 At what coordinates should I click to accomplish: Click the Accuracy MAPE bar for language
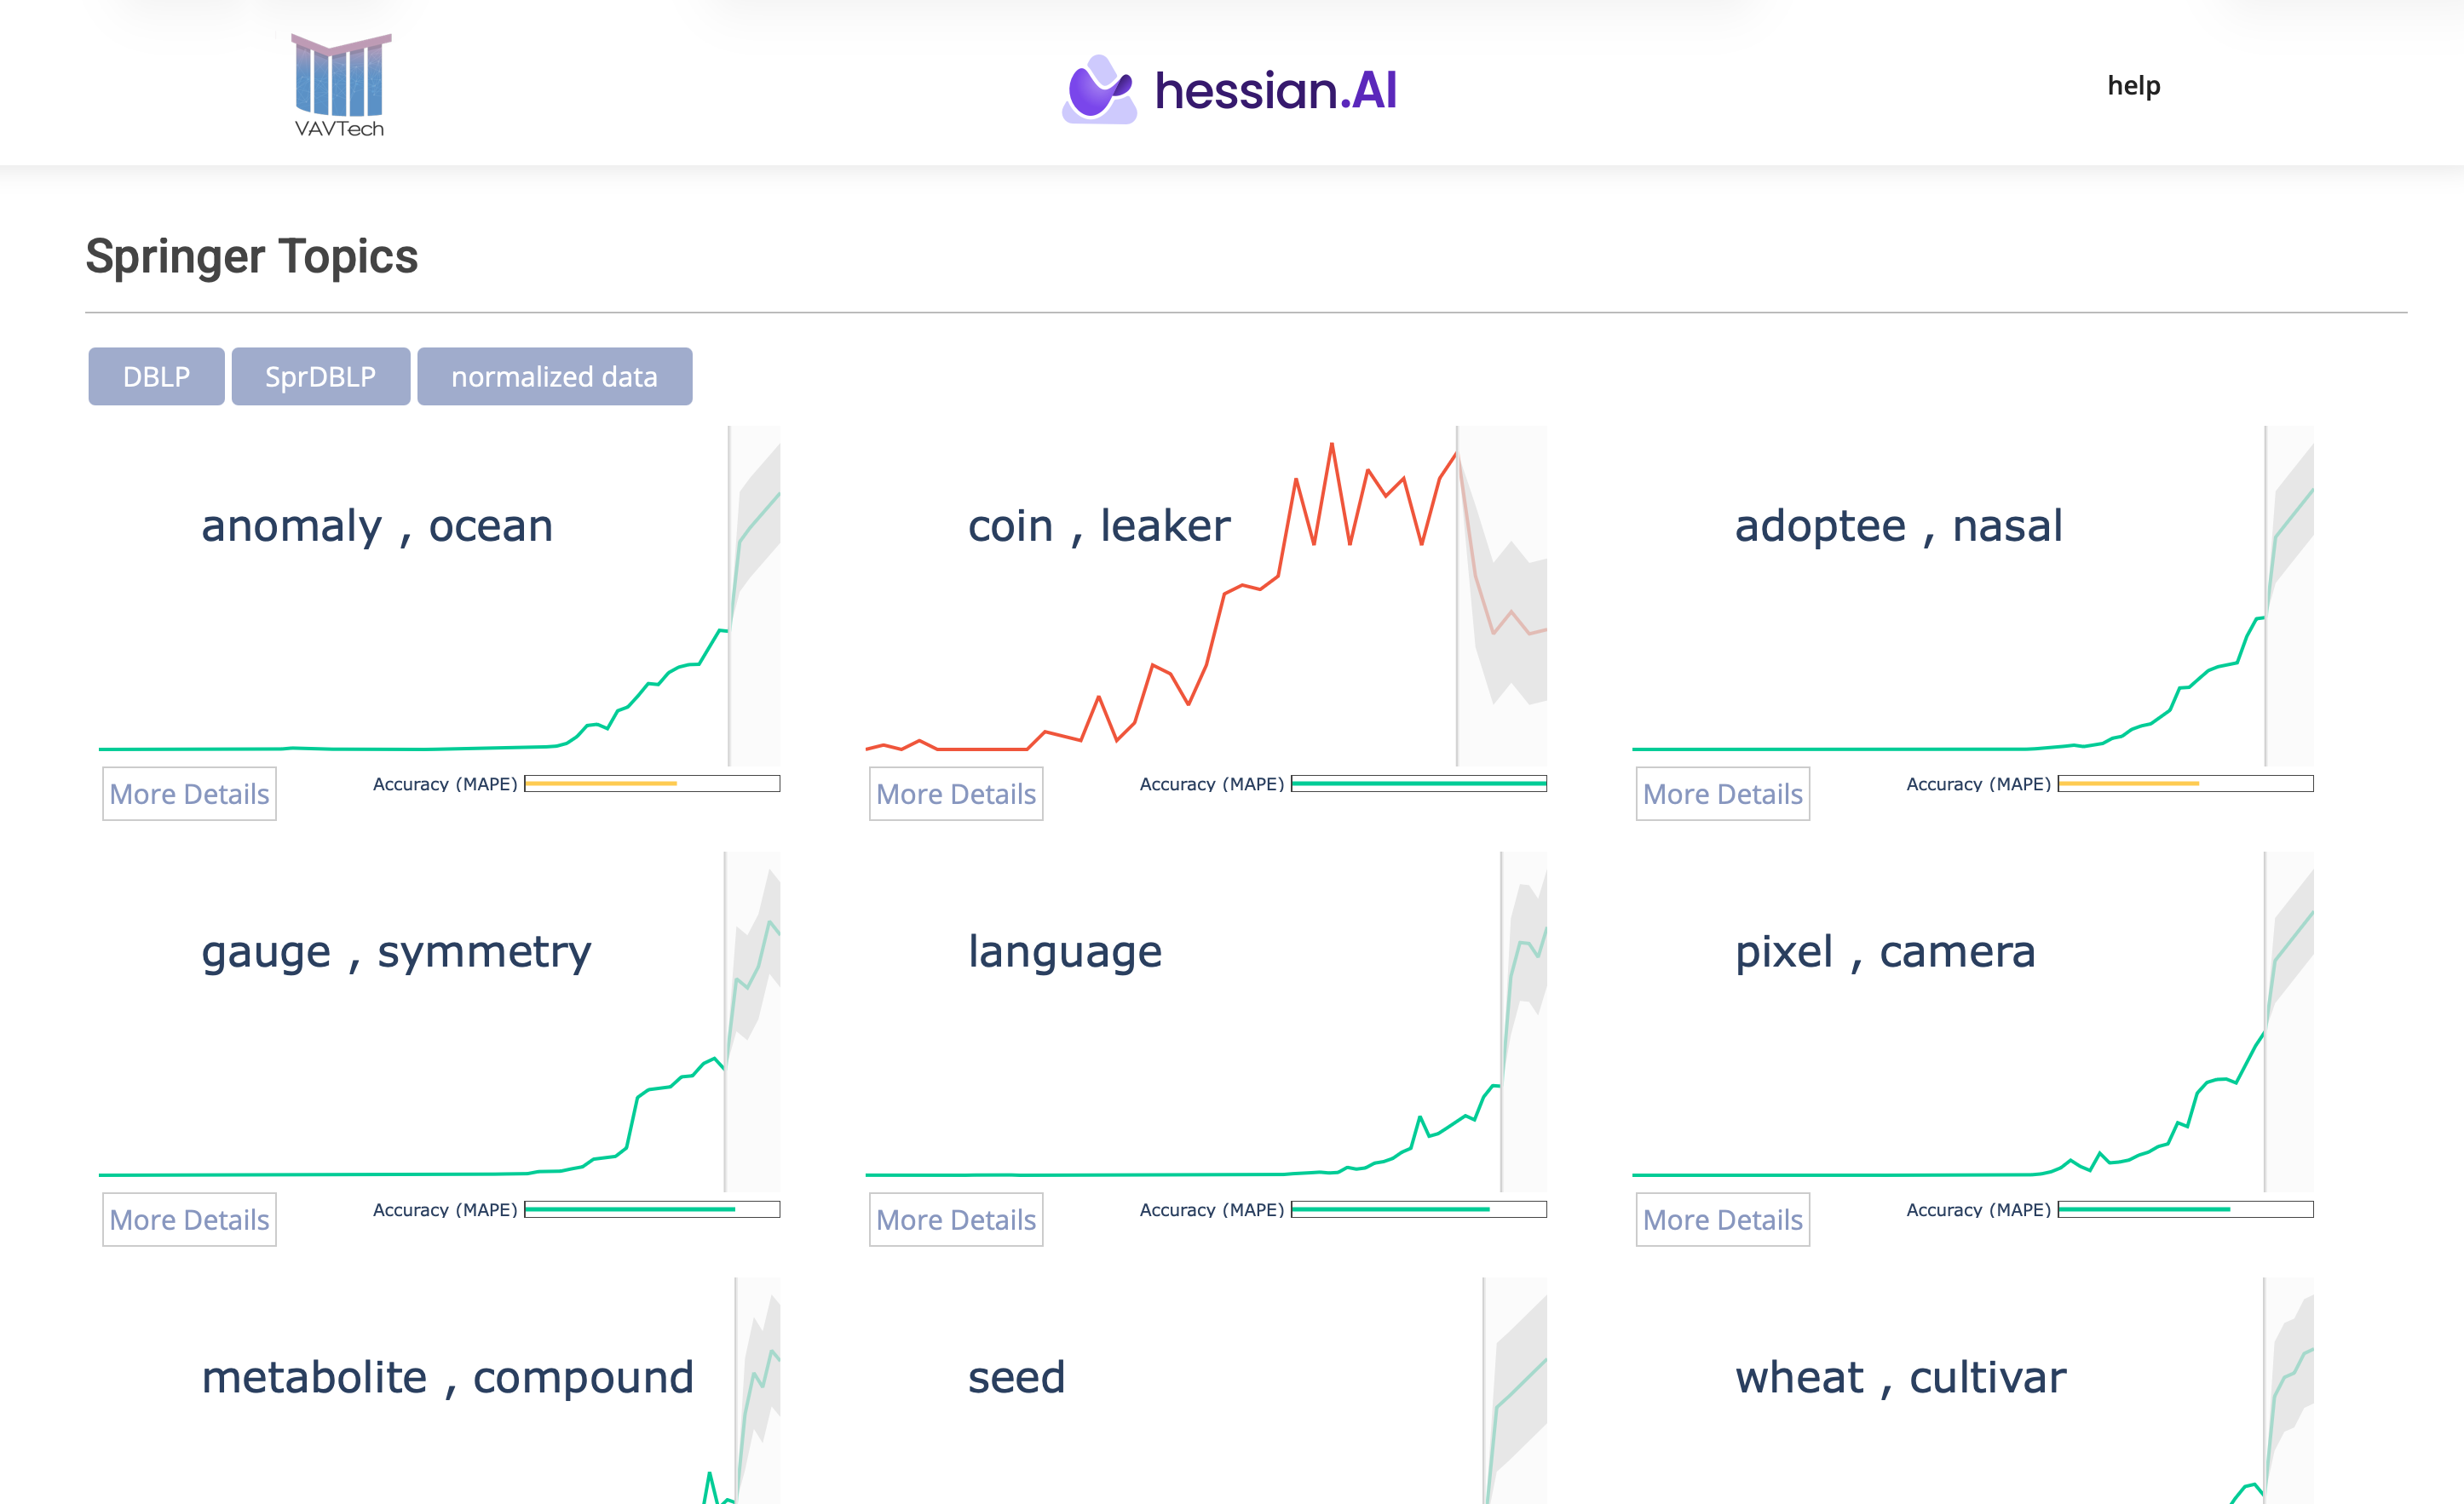tap(1417, 1209)
